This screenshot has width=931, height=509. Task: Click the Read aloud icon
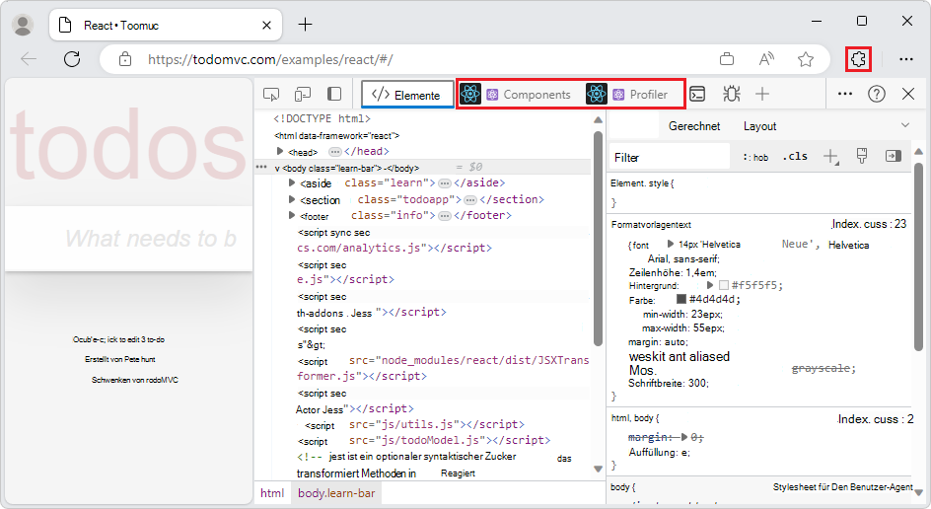[766, 59]
